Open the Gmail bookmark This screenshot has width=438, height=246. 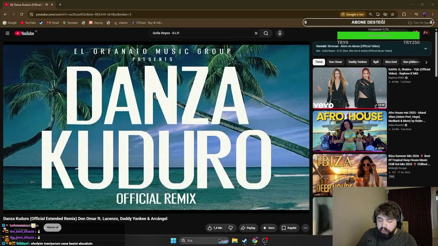[x=53, y=23]
